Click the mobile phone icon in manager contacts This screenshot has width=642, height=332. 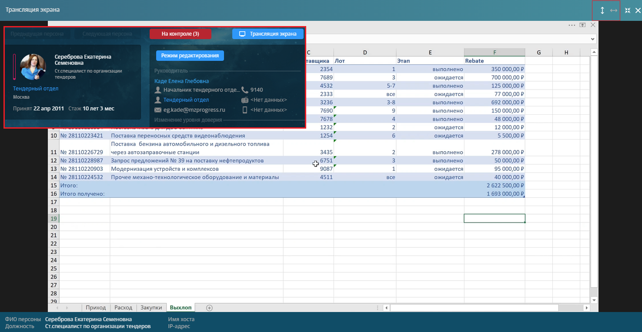(x=245, y=110)
